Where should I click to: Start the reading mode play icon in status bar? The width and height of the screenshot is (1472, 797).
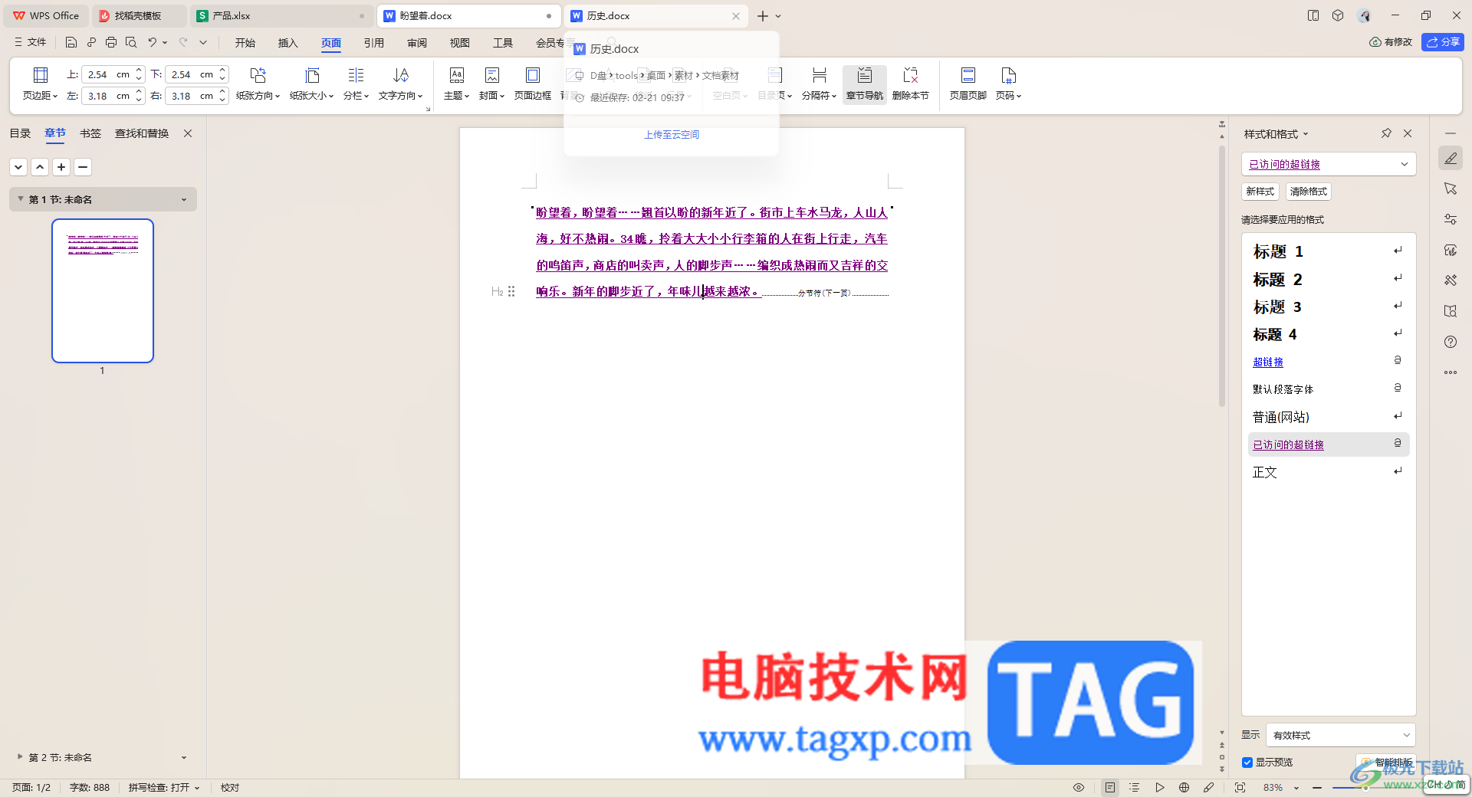[x=1159, y=787]
